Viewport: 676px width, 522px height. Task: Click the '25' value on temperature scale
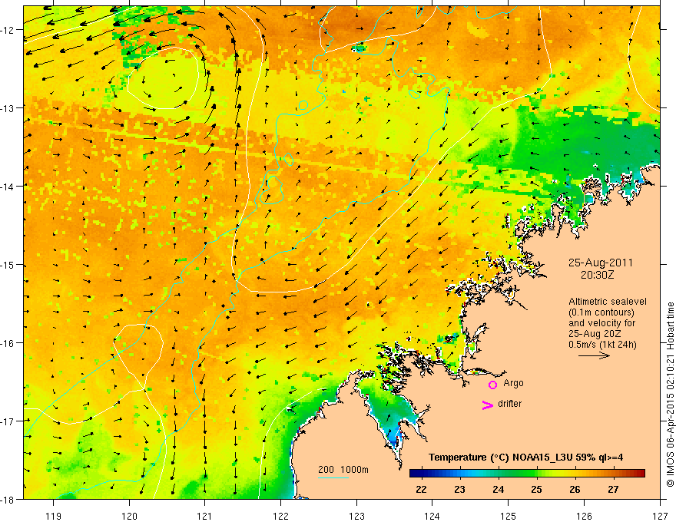click(x=536, y=489)
